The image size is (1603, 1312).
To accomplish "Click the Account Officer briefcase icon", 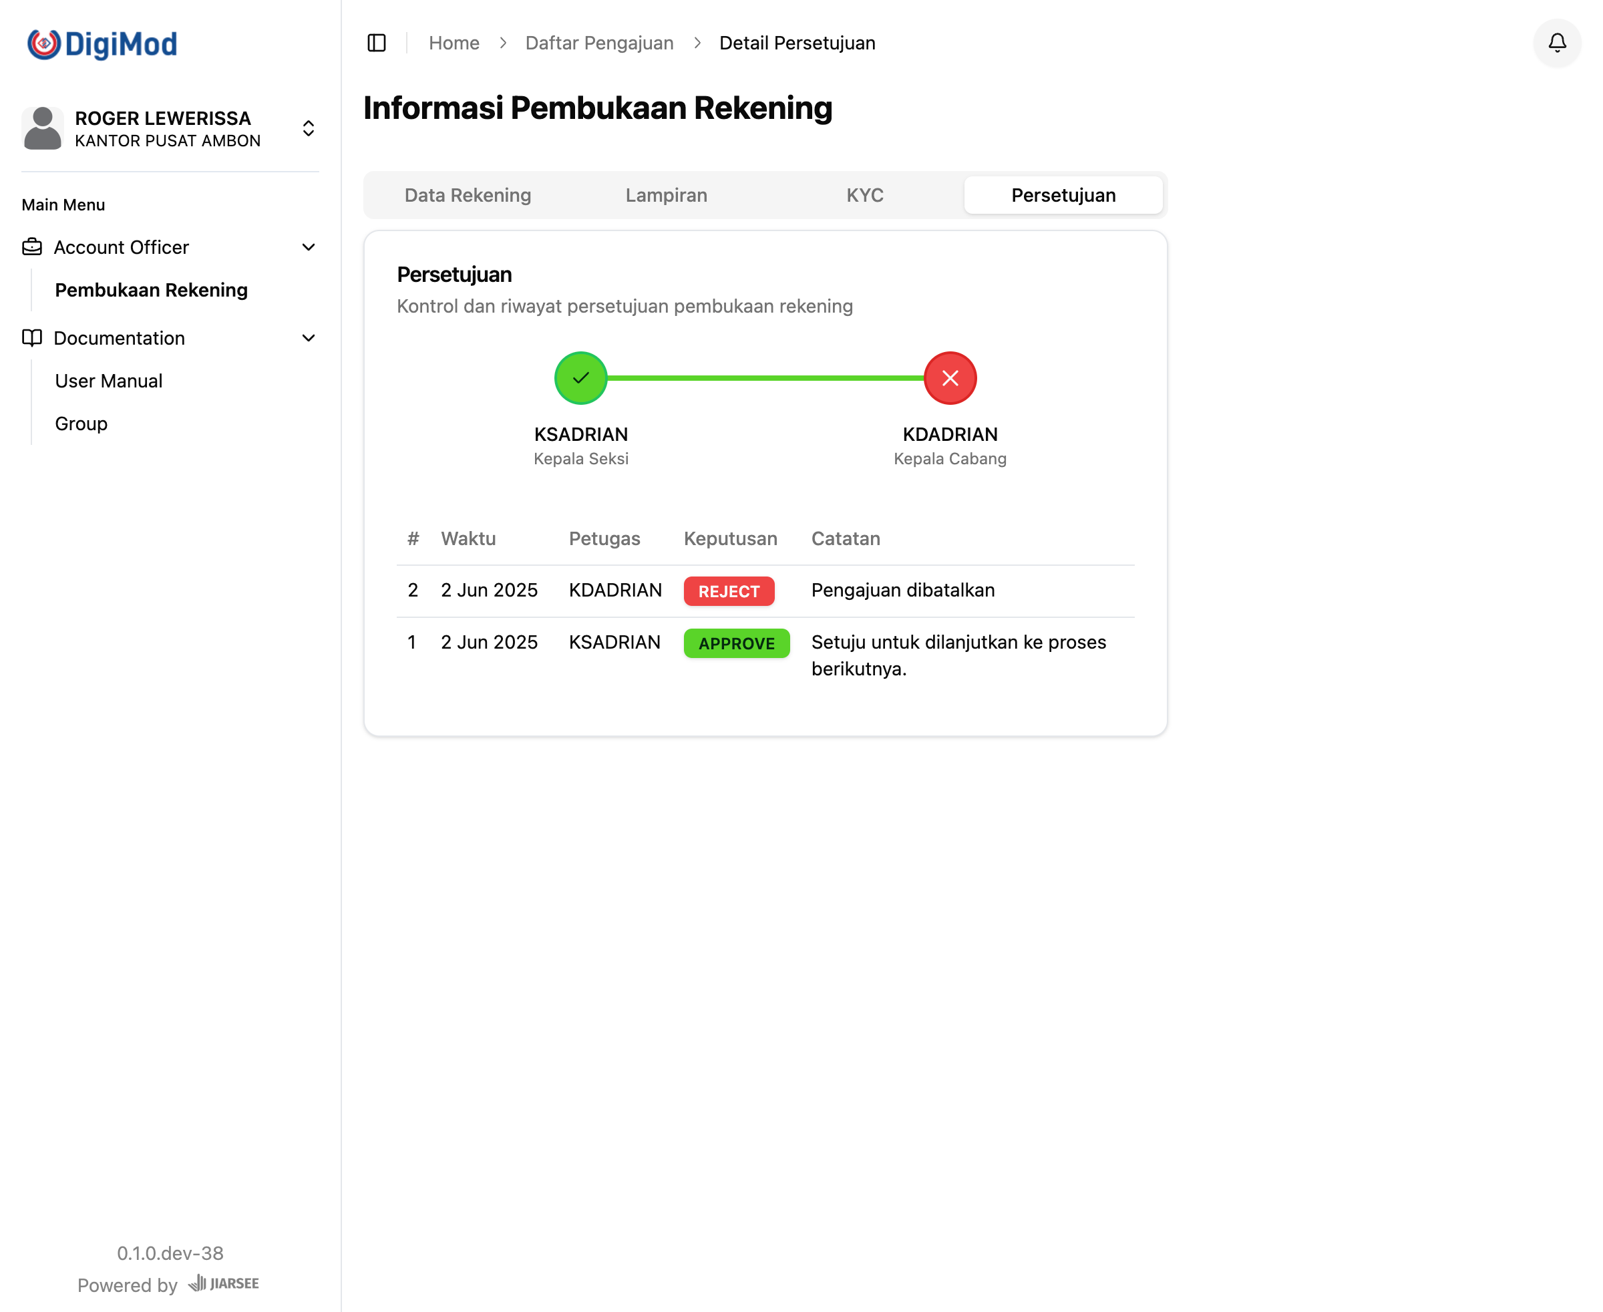I will (x=32, y=247).
